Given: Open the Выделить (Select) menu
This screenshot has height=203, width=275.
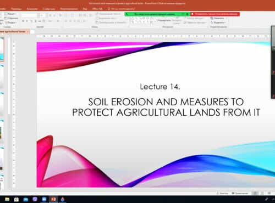Looking at the screenshot, I should click(218, 22).
